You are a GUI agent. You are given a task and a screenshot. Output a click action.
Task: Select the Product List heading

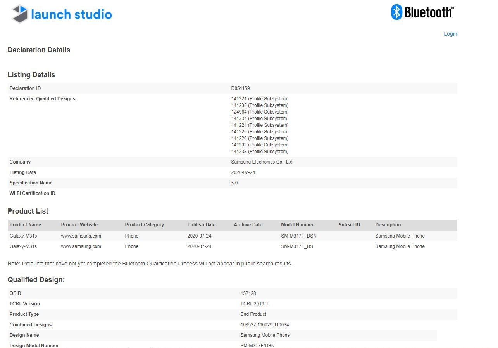click(x=28, y=211)
